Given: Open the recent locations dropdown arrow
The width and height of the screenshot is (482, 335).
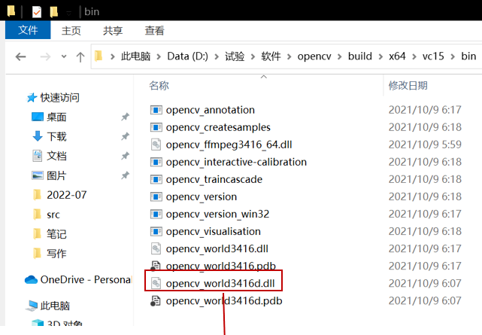Looking at the screenshot, I should 64,56.
